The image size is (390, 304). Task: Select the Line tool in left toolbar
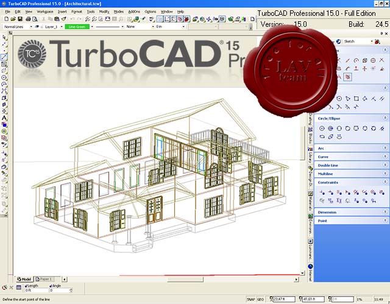click(4, 57)
